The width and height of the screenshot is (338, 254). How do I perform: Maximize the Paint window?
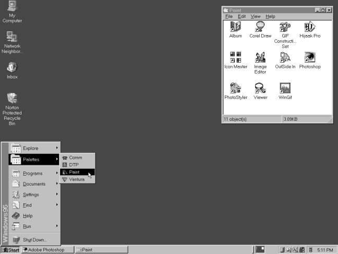point(323,10)
